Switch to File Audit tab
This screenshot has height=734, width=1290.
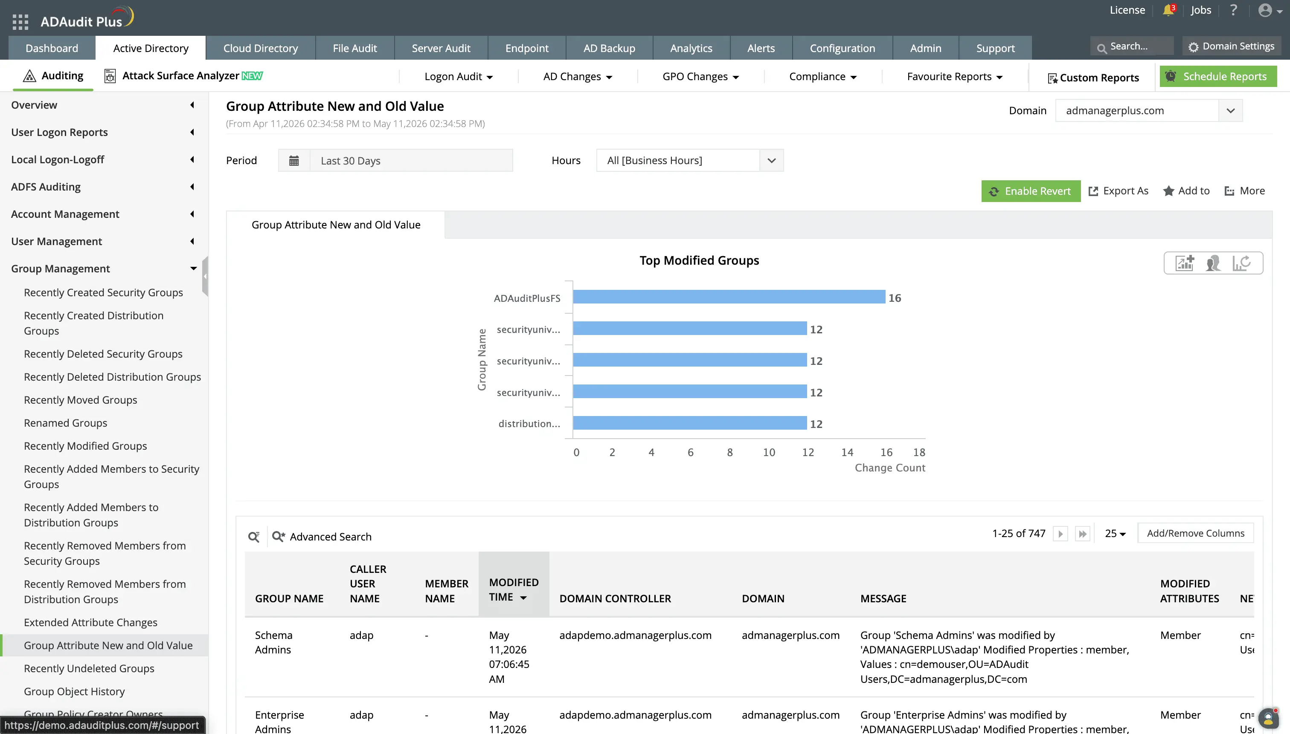[x=354, y=48]
